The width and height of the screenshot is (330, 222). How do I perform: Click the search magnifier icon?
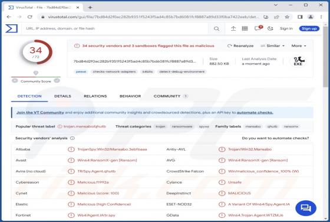(x=216, y=28)
